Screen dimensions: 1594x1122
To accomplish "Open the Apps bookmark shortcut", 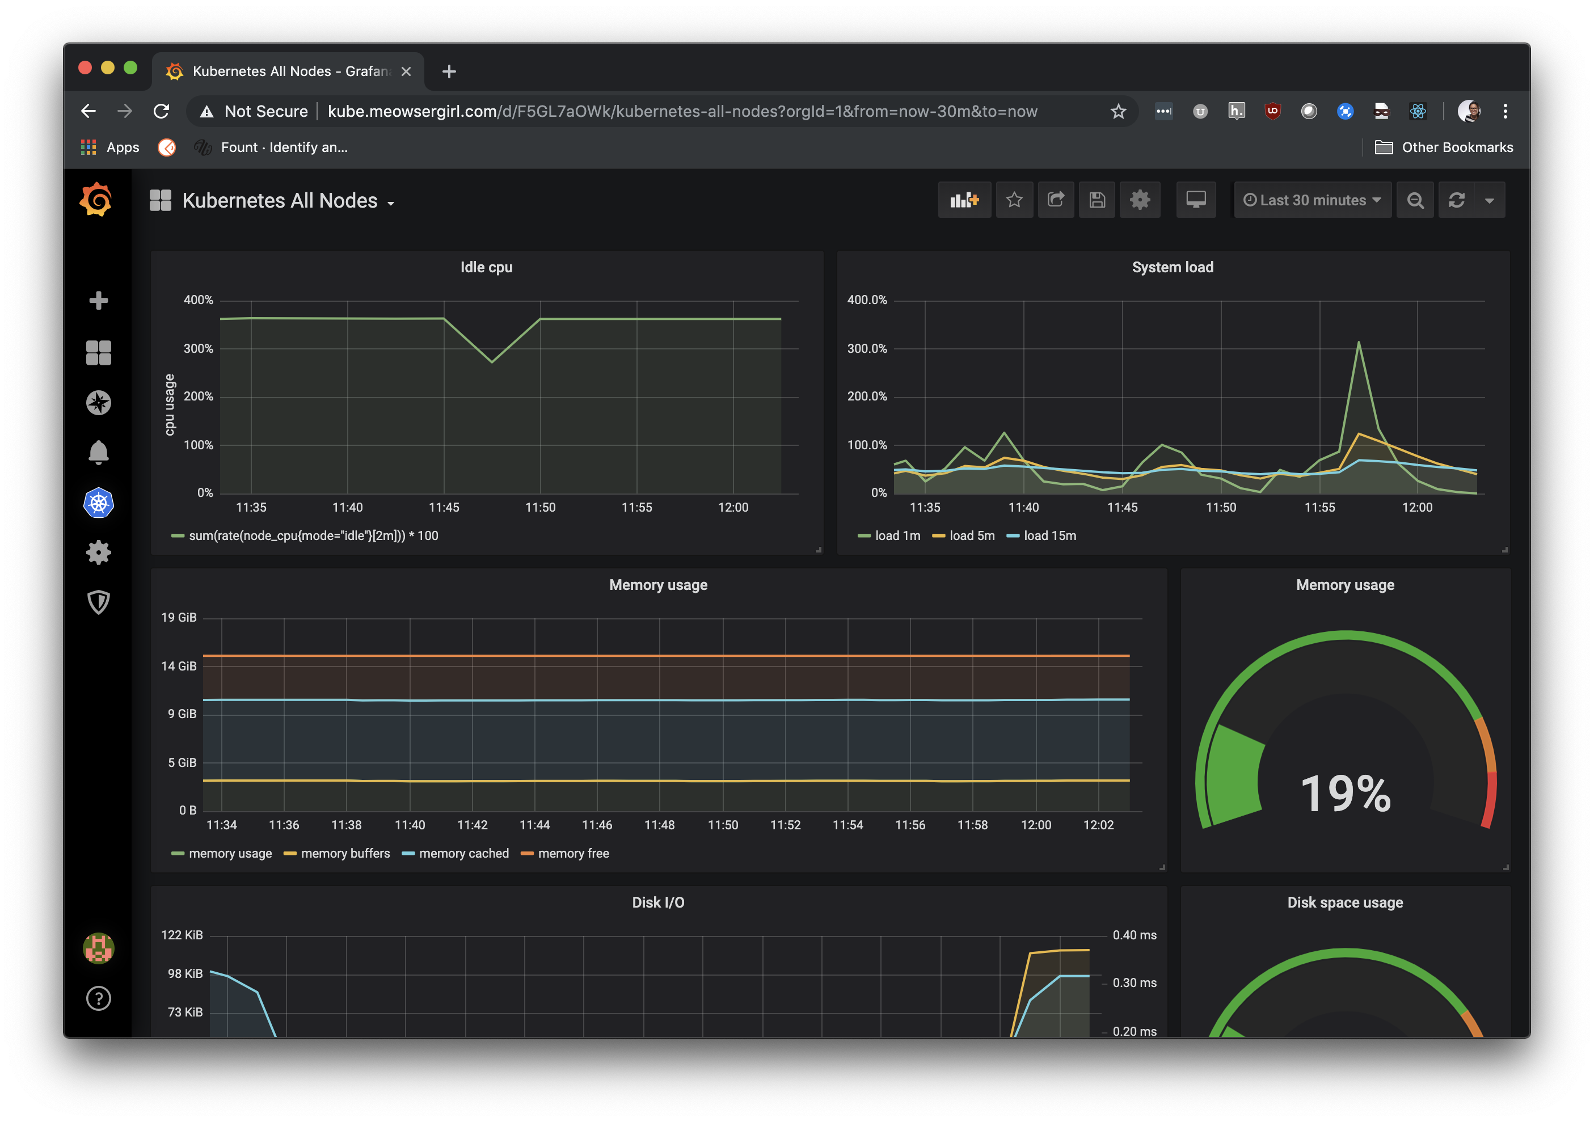I will click(x=111, y=147).
